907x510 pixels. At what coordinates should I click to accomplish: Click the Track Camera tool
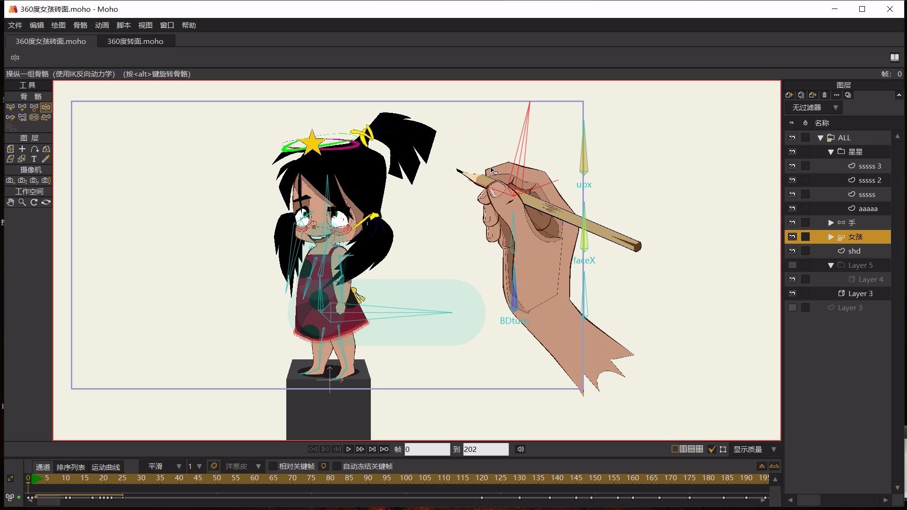10,180
